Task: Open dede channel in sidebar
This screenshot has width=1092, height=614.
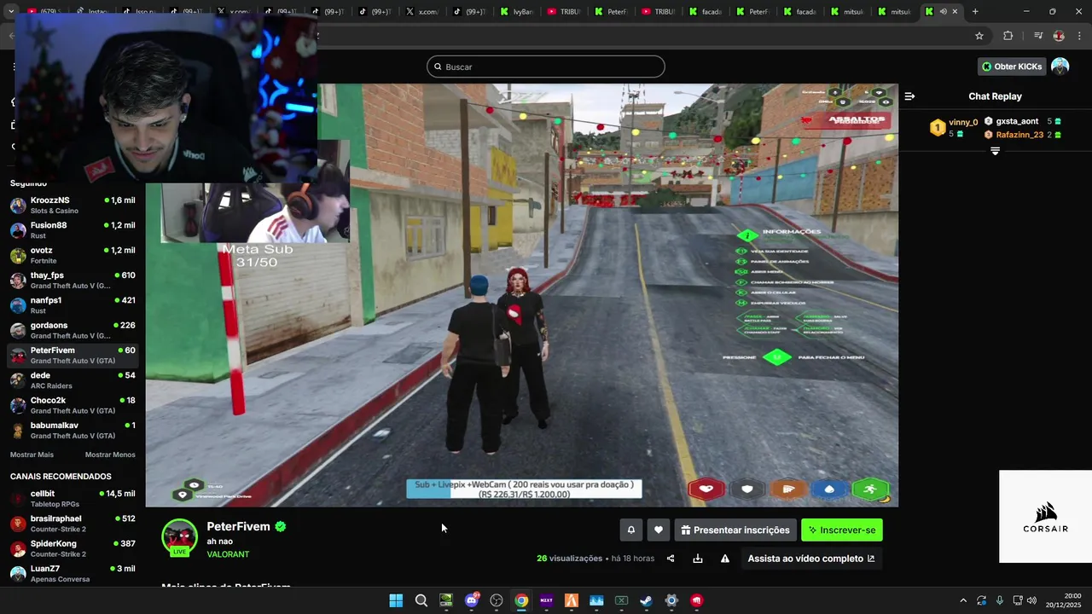Action: 73,380
